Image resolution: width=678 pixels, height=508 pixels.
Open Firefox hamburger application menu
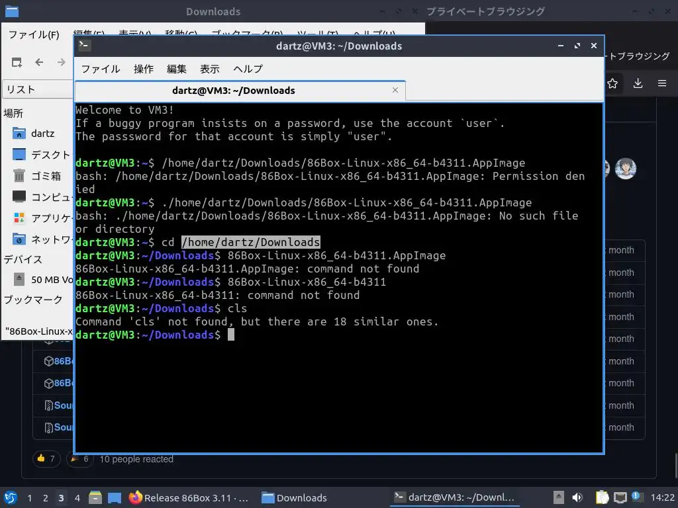[662, 83]
